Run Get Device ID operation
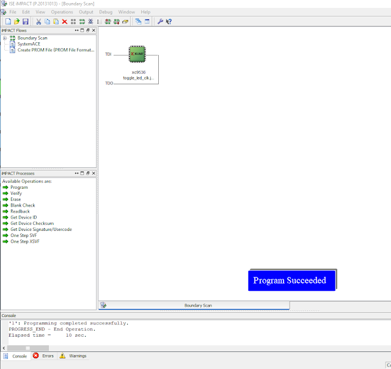Screen dimensions: 391x369 tap(23, 217)
